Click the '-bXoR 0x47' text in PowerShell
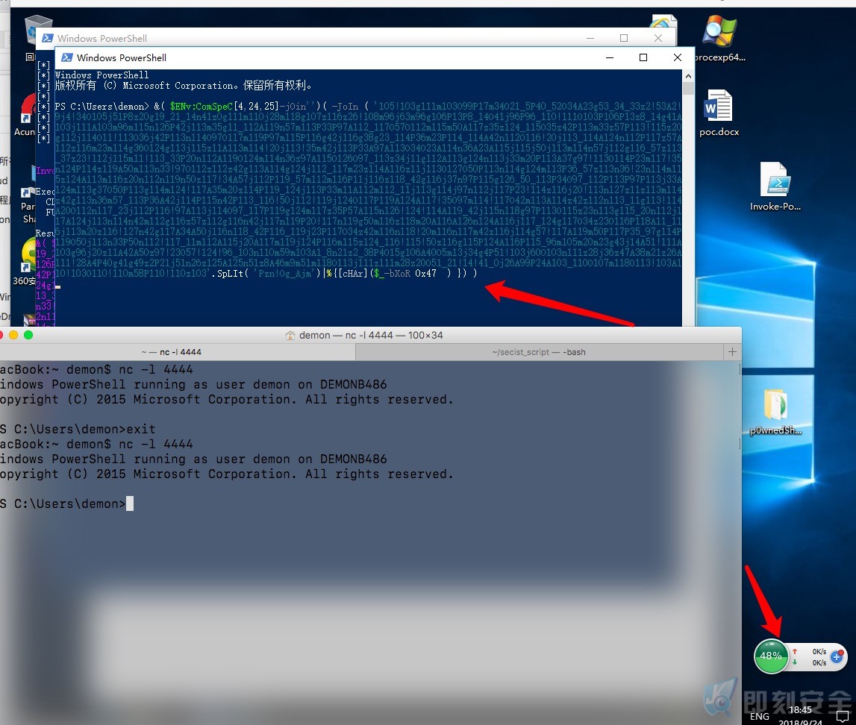Viewport: 856px width, 725px height. pos(410,273)
